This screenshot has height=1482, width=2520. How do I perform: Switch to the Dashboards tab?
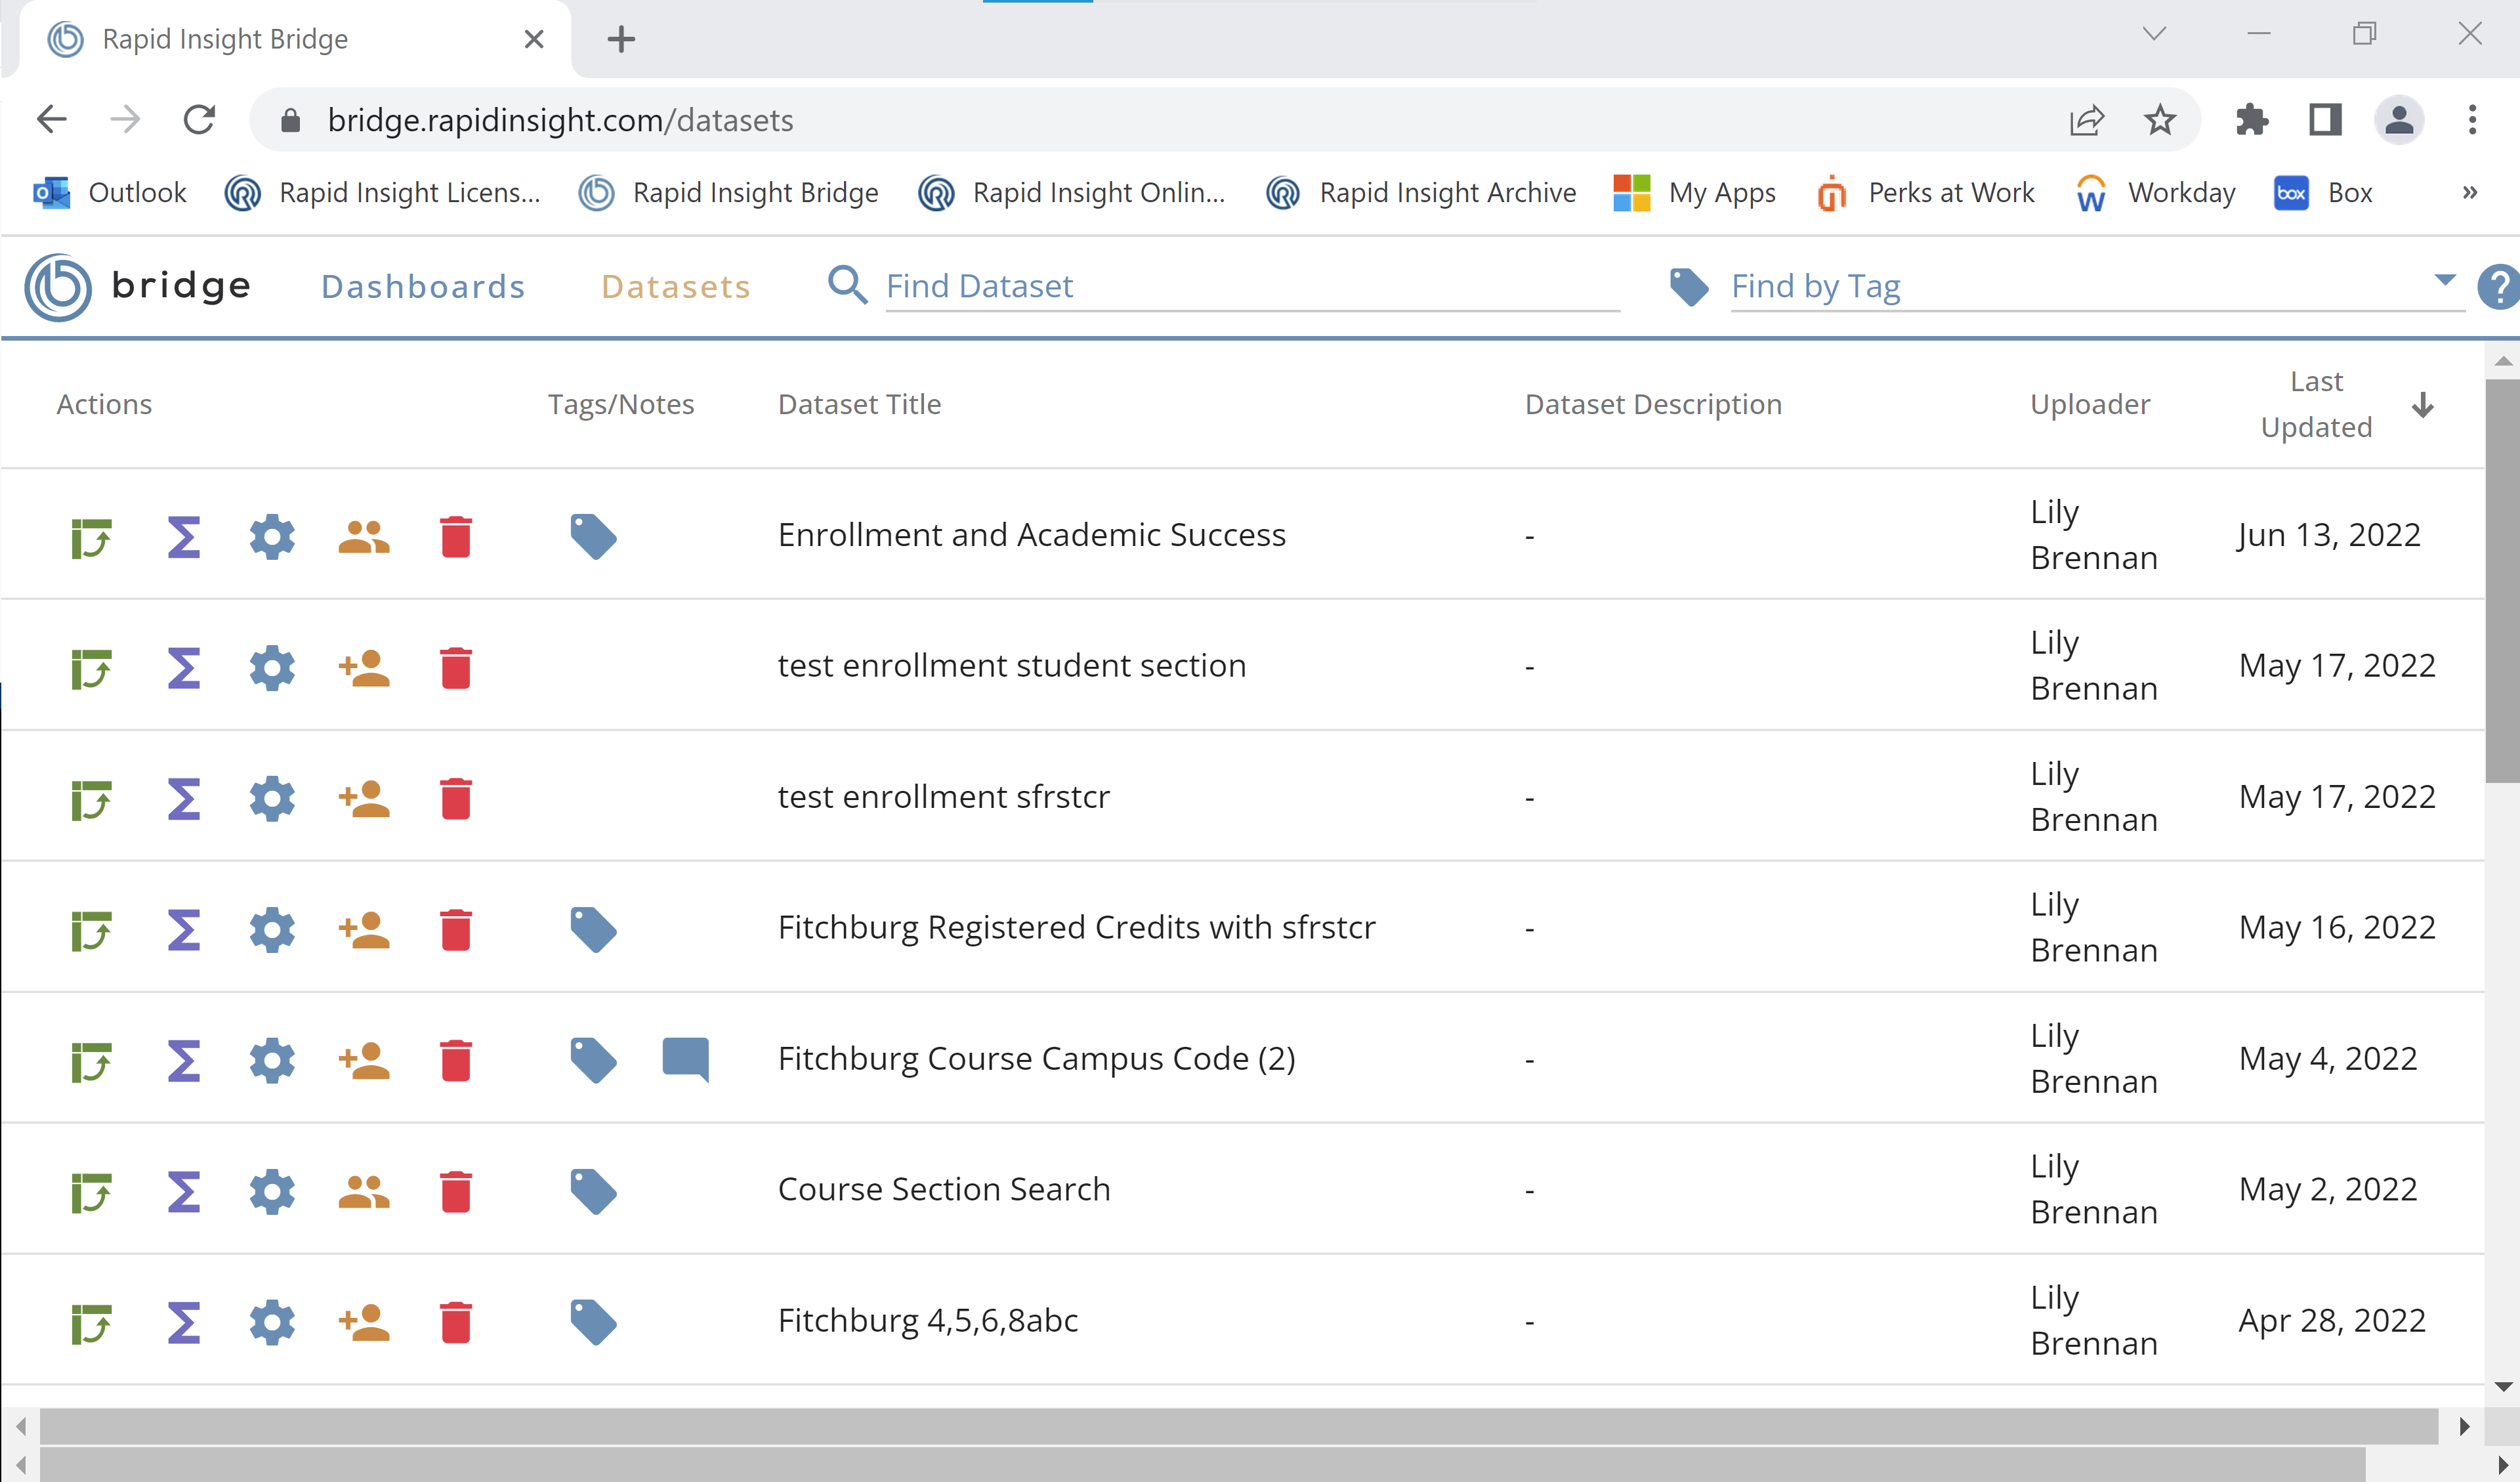pos(423,286)
